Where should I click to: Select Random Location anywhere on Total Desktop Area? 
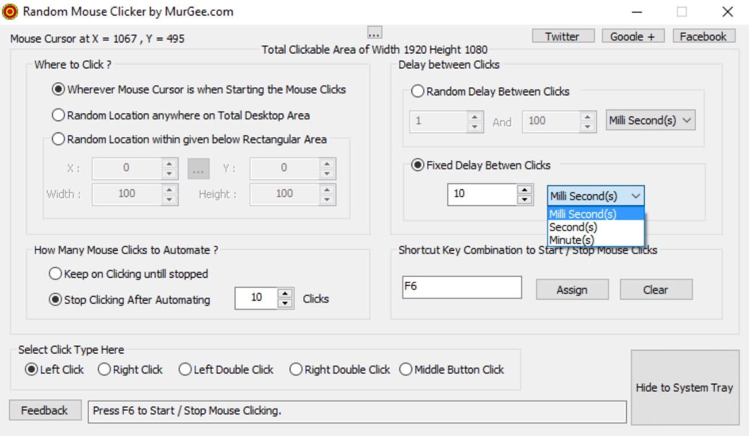(58, 115)
